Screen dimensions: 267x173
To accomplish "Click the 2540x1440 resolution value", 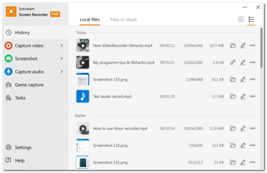I will click(193, 45).
